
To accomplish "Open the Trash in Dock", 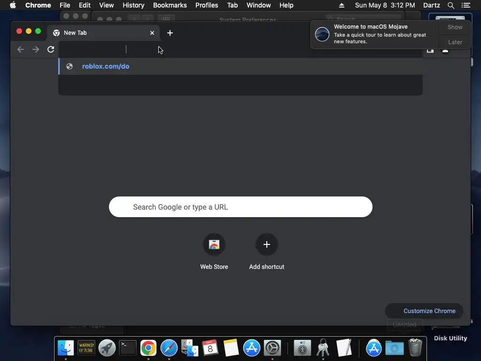I will [415, 347].
